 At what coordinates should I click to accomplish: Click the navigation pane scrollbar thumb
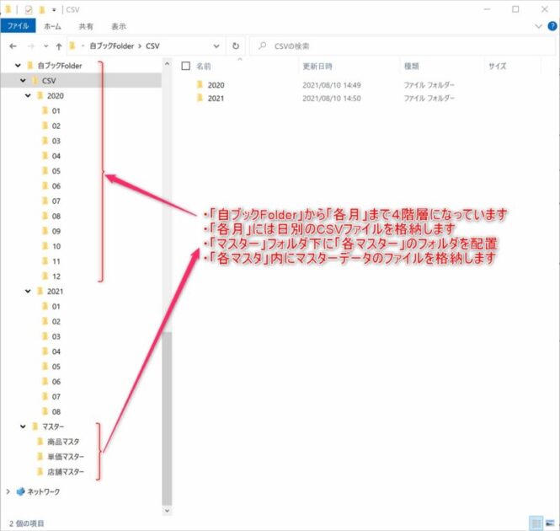tap(167, 418)
